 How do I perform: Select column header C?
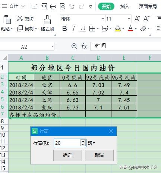tap(73, 58)
